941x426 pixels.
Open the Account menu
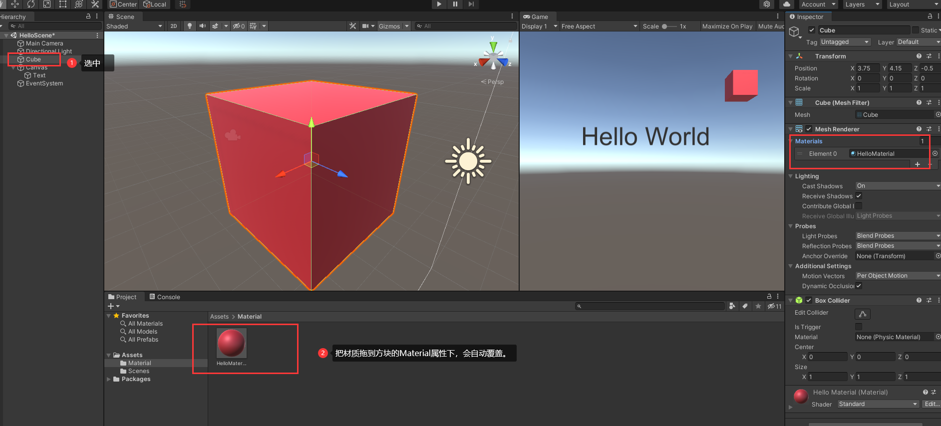(x=818, y=4)
